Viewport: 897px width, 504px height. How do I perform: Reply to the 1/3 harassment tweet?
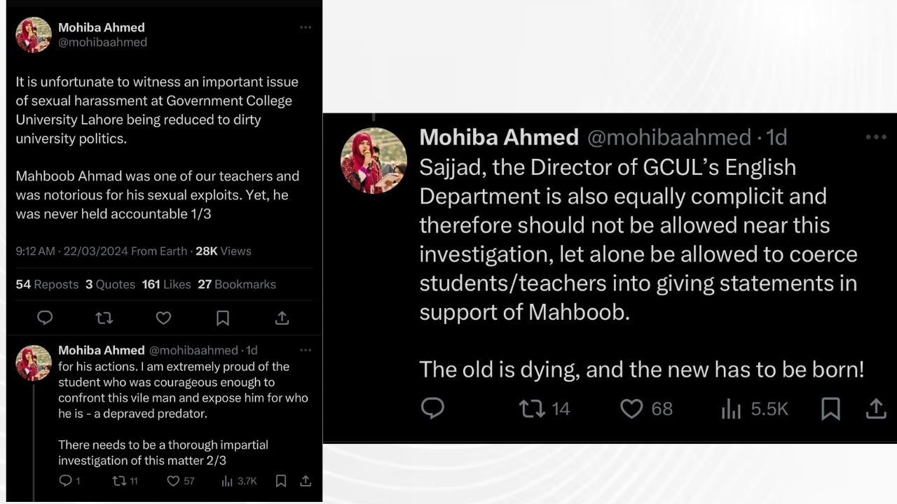point(45,318)
